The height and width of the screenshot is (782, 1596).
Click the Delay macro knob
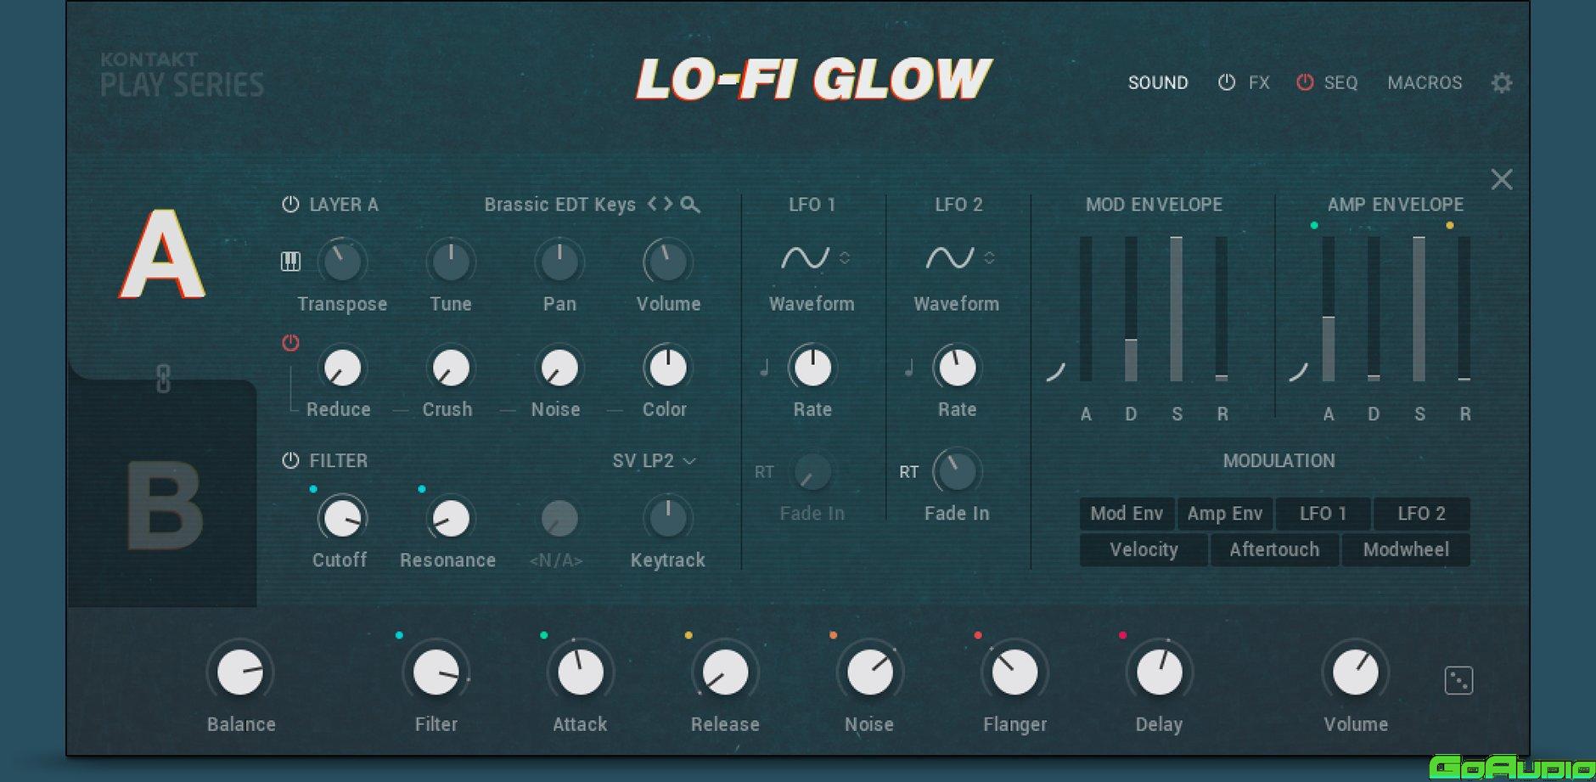(x=1159, y=672)
